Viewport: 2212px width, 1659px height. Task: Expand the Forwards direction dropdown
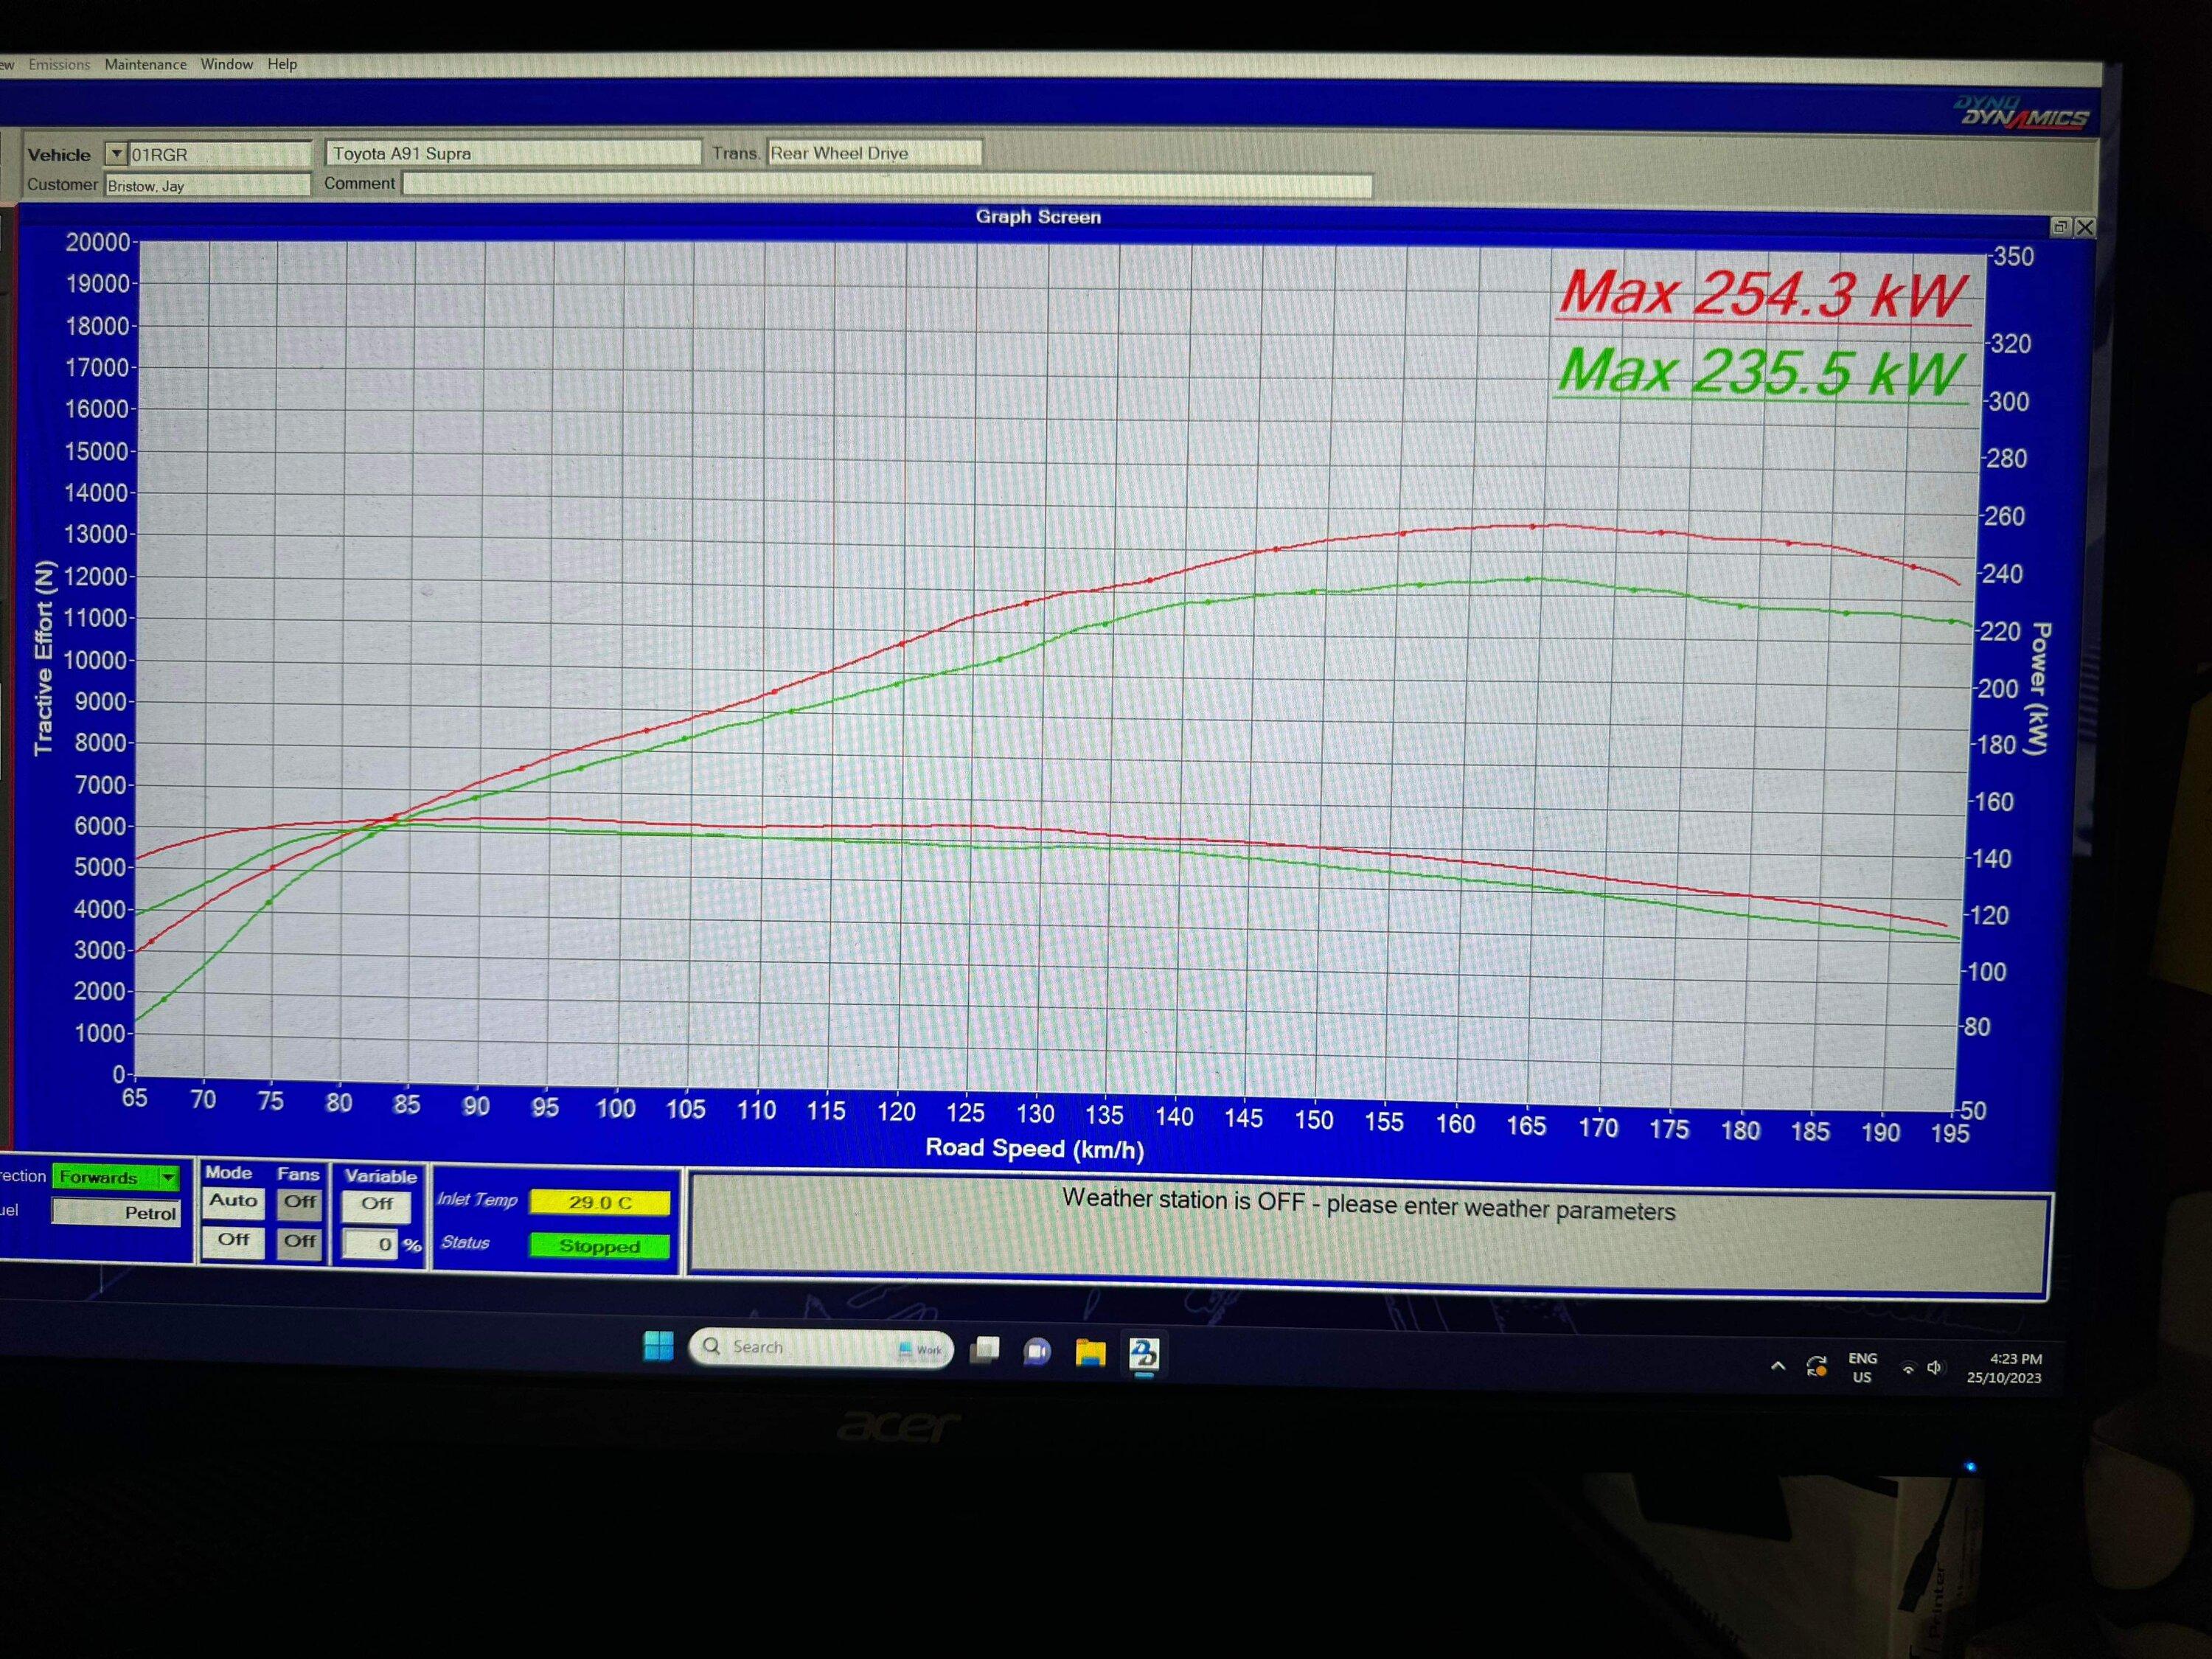(x=168, y=1177)
